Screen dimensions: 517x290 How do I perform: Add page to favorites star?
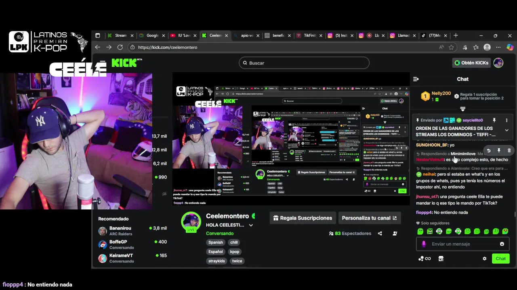(x=451, y=47)
